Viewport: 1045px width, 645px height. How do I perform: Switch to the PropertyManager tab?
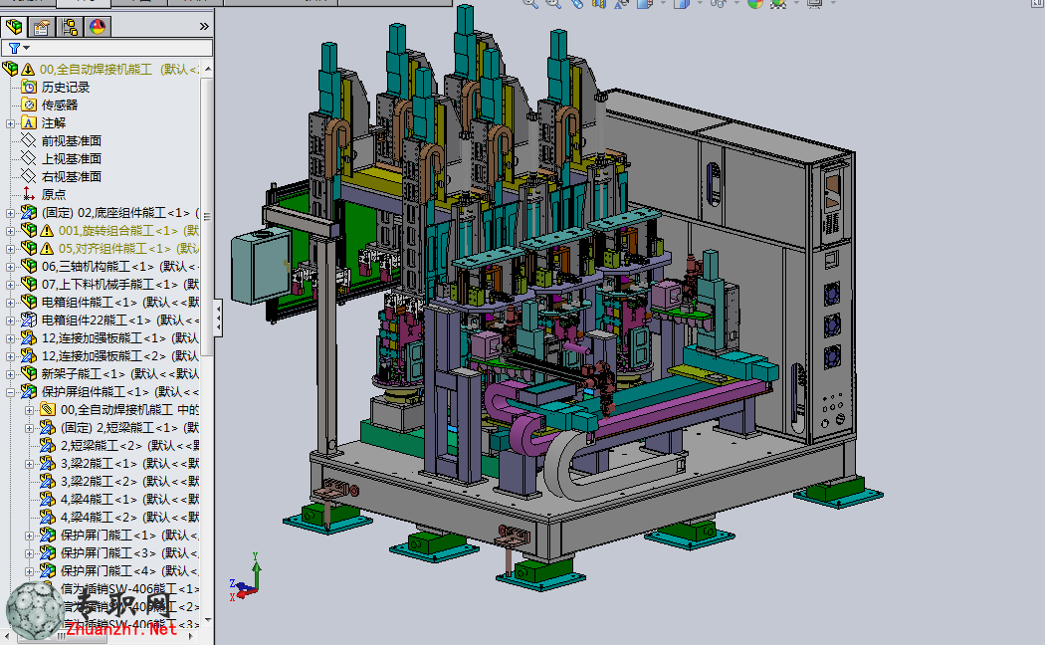pos(42,27)
